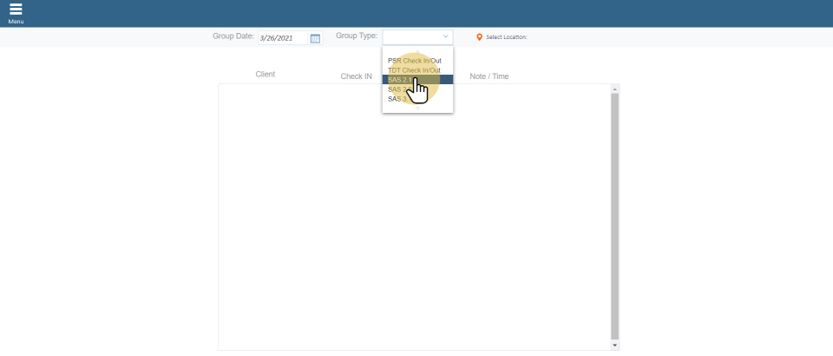Click the orange location pin icon
Viewport: 833px width, 356px height.
(x=479, y=37)
